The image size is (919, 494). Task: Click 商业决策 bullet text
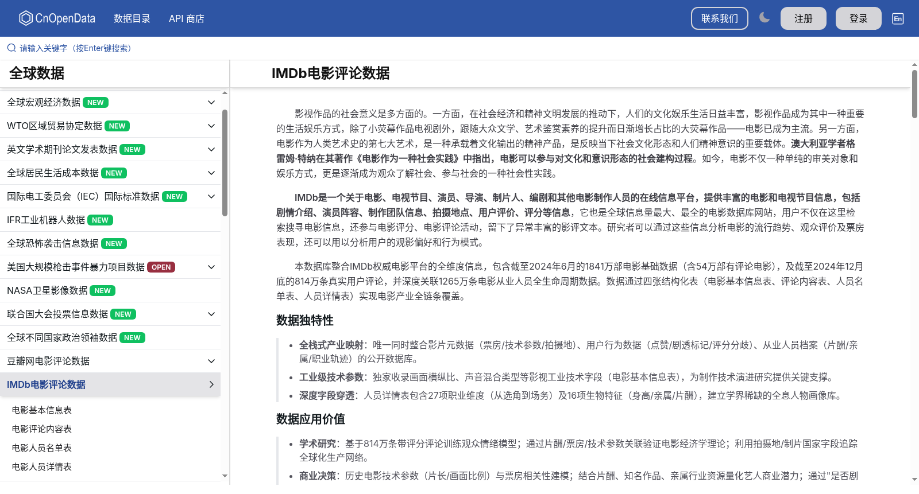click(x=318, y=476)
